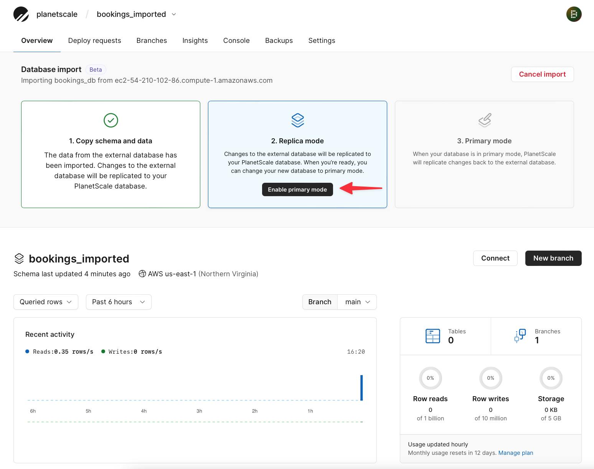Expand the main branch selector

[x=357, y=302]
